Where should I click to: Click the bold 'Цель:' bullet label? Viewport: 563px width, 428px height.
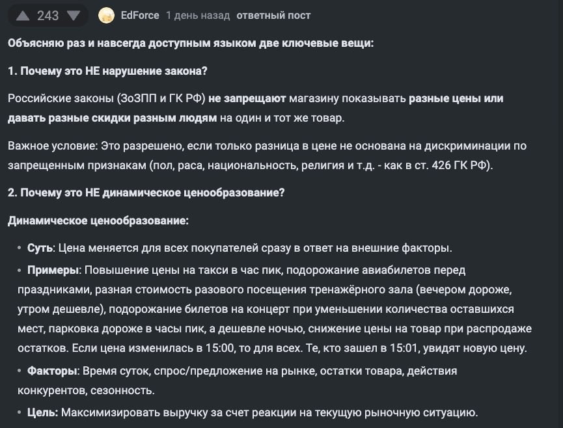43,412
